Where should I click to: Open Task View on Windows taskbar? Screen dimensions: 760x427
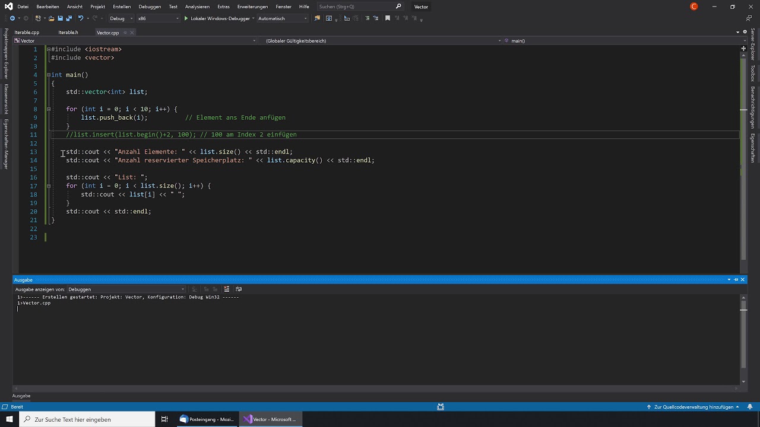164,419
